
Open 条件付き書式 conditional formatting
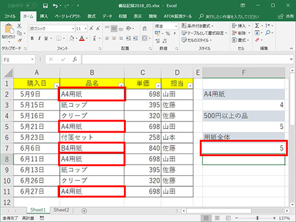(x=197, y=26)
